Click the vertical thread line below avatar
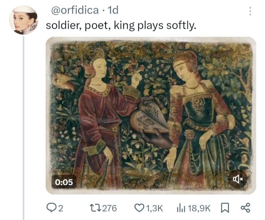This screenshot has width=265, height=220. click(x=23, y=126)
